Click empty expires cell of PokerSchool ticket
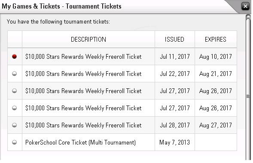The height and width of the screenshot is (163, 253). click(x=216, y=142)
